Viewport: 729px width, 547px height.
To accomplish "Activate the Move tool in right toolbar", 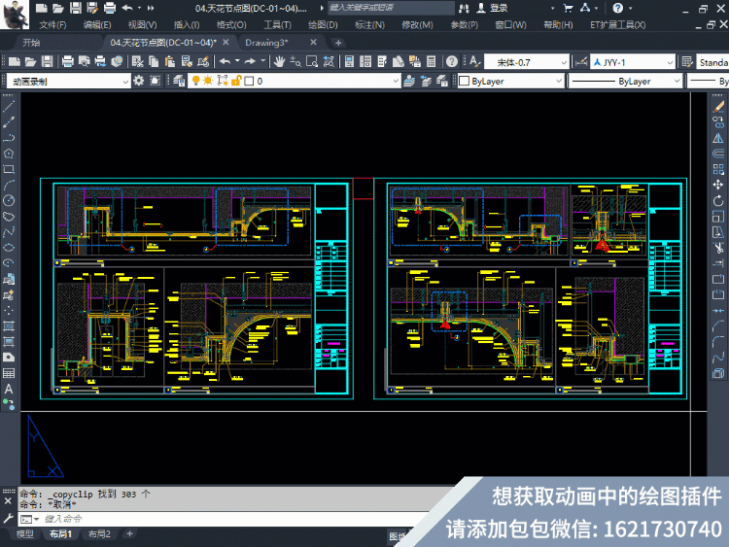I will point(718,185).
